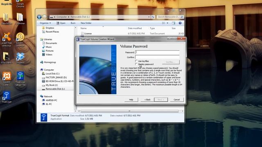Click the Explorer horizontal scrollbar

pyautogui.click(x=129, y=111)
